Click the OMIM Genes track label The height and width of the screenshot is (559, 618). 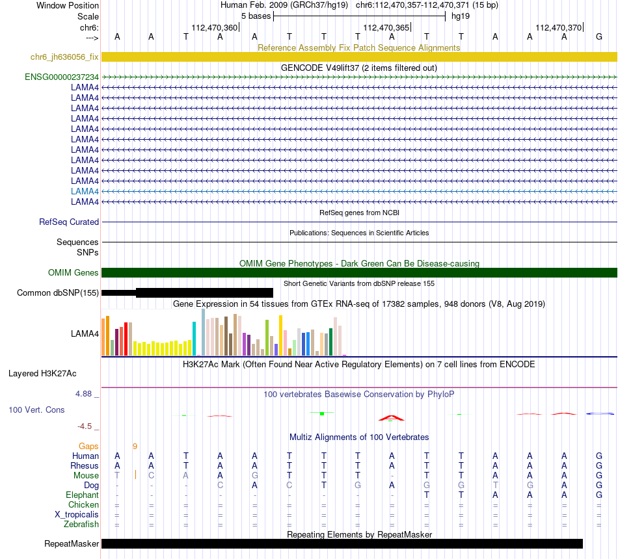73,272
